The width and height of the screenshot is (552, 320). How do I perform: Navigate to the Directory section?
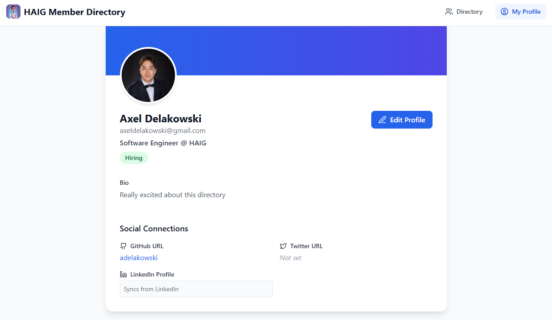[x=469, y=12]
